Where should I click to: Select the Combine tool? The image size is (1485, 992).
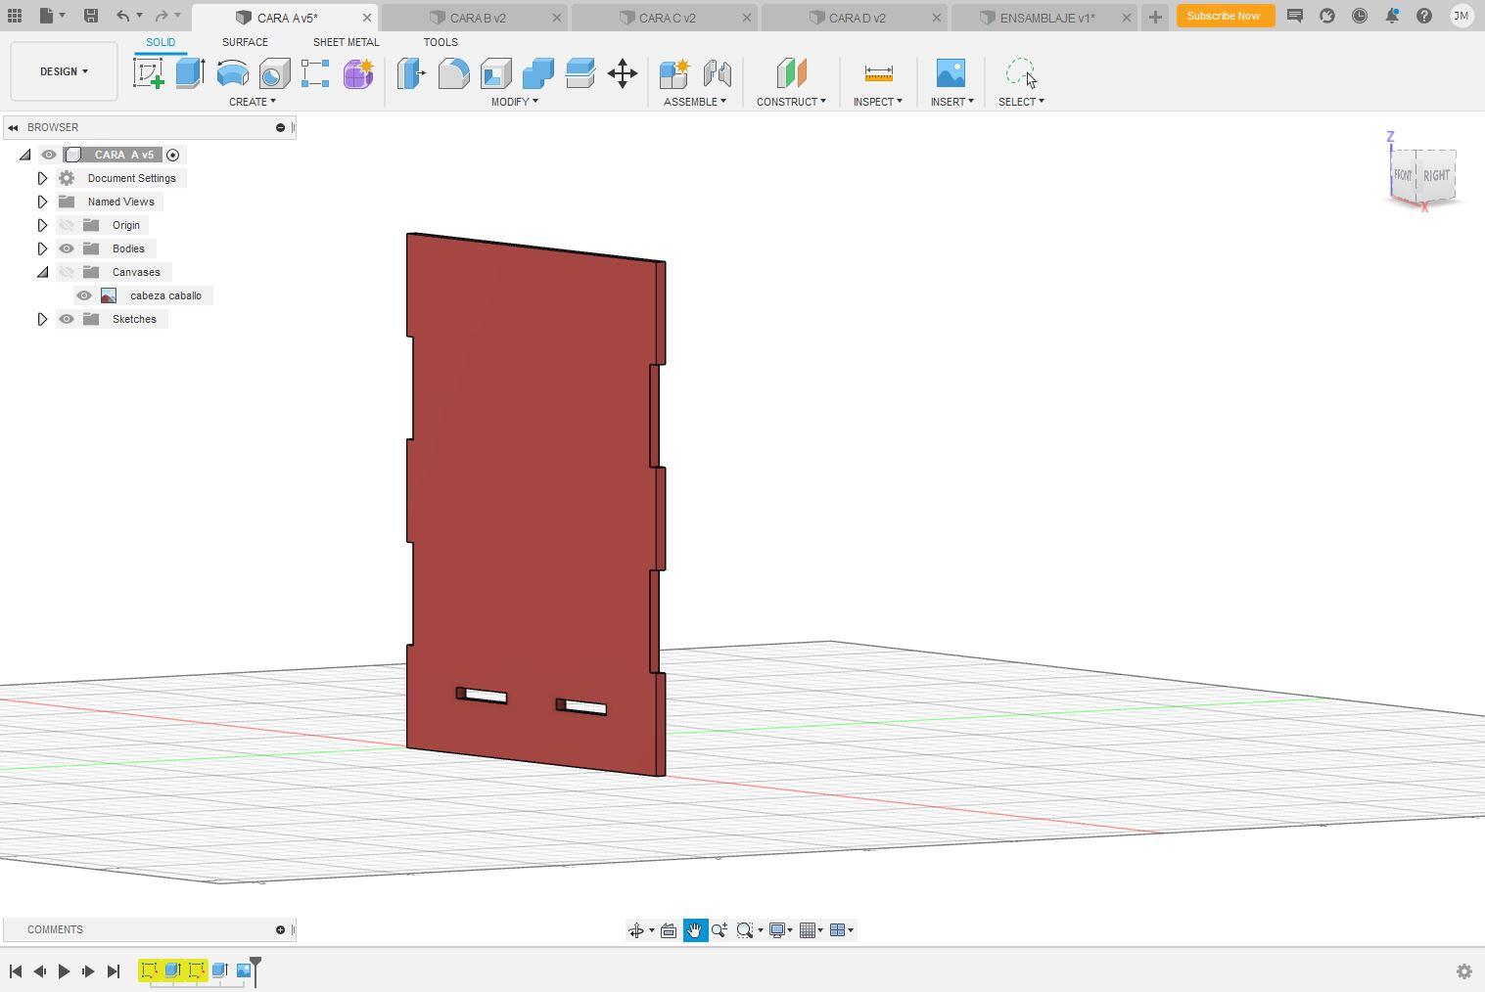(x=537, y=73)
